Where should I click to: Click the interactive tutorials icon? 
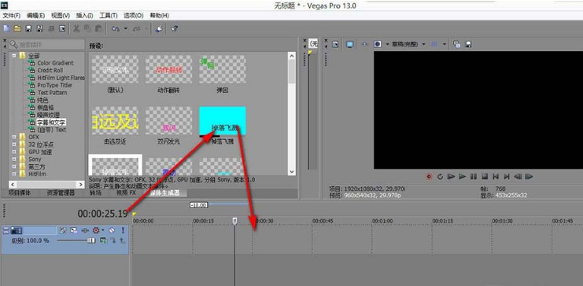point(159,28)
